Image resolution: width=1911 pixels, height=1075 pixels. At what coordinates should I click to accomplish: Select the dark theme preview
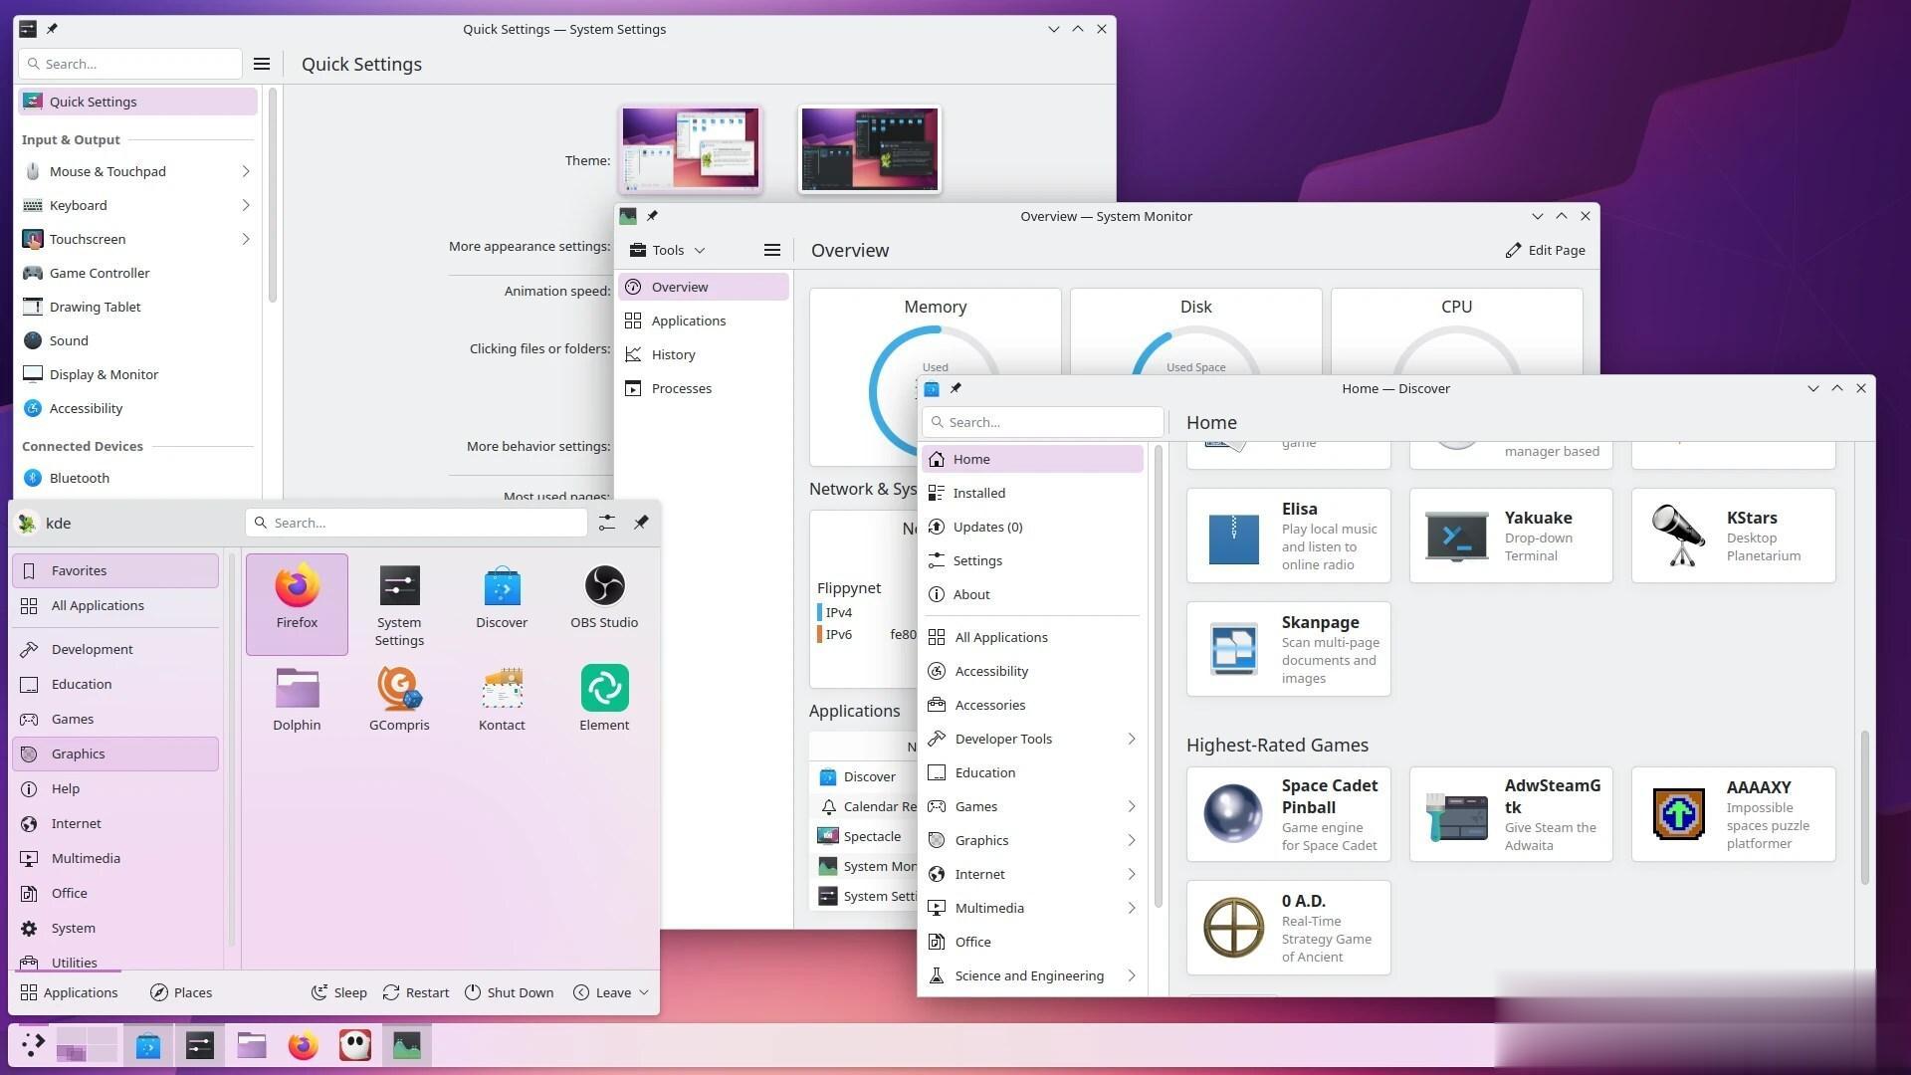[x=869, y=149]
